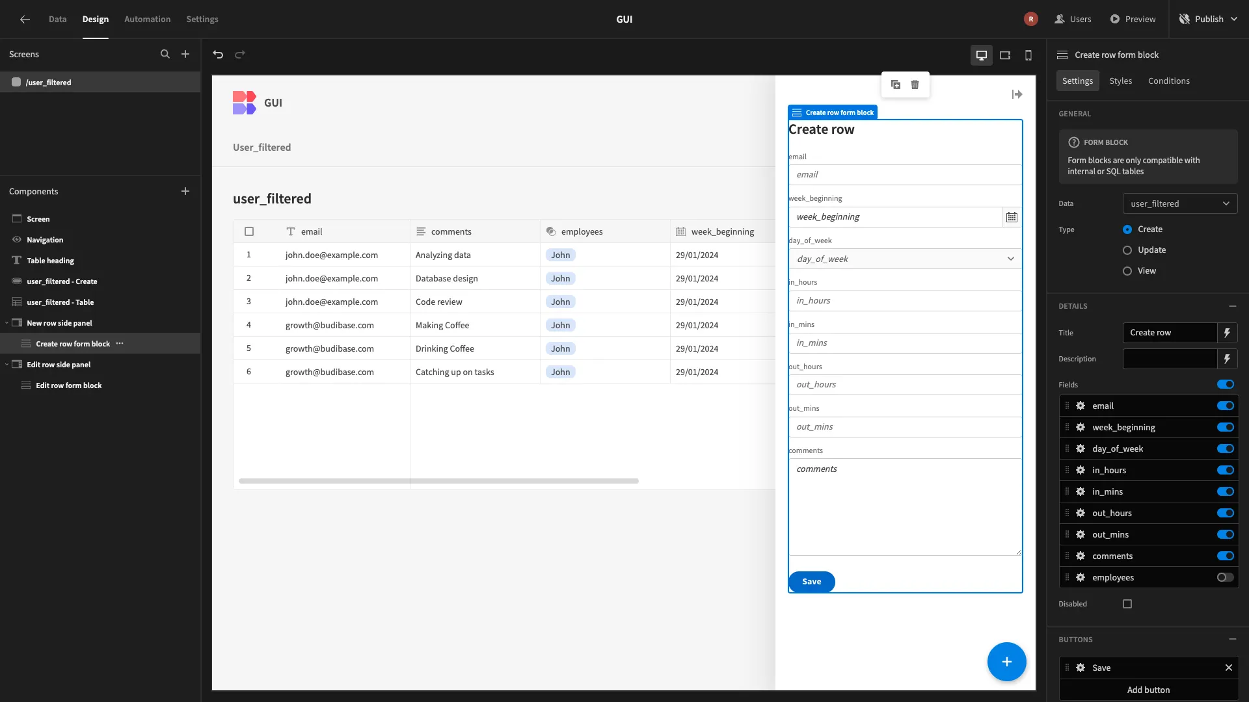The width and height of the screenshot is (1249, 702).
Task: Select the panel Settings tab
Action: pyautogui.click(x=1078, y=81)
